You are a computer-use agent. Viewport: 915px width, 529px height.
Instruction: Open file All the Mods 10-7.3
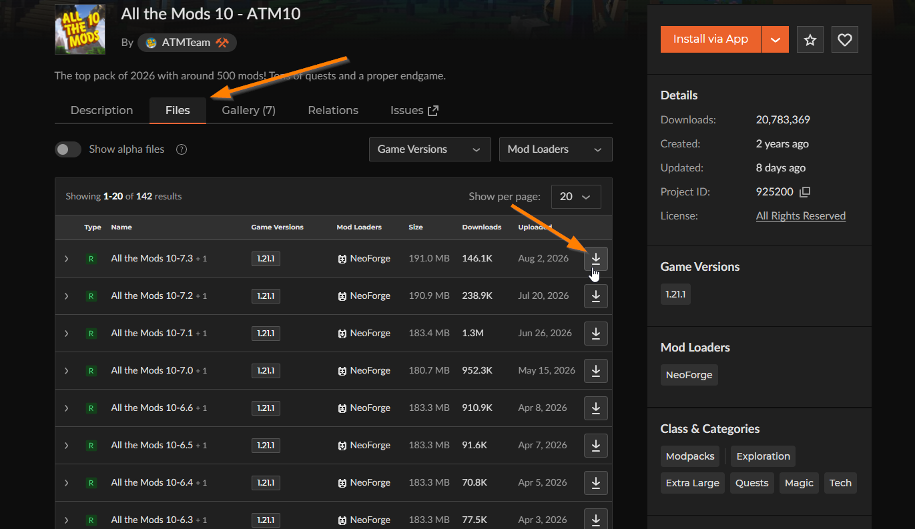pyautogui.click(x=152, y=258)
